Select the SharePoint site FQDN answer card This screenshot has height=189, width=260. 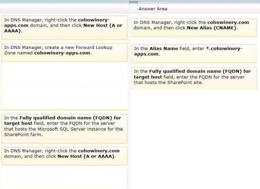[194, 79]
